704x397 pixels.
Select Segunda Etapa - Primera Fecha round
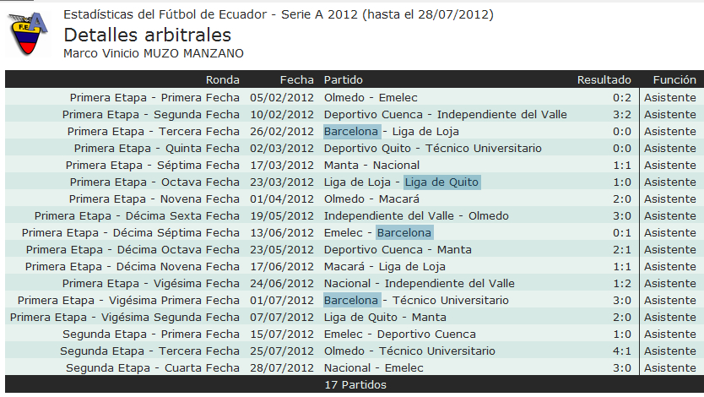coord(151,334)
